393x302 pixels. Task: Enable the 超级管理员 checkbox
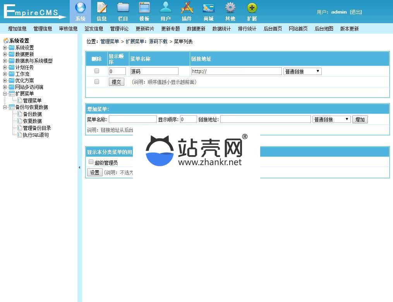pyautogui.click(x=91, y=162)
